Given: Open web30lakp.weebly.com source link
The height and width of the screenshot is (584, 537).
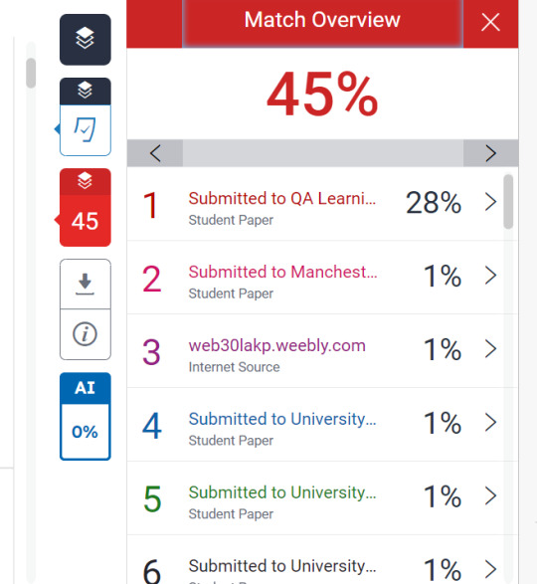Looking at the screenshot, I should tap(277, 345).
